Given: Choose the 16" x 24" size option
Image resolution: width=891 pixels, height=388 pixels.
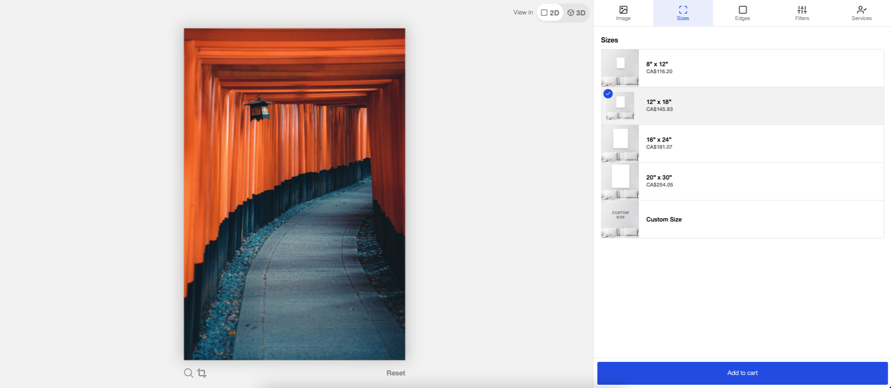Looking at the screenshot, I should coord(742,144).
